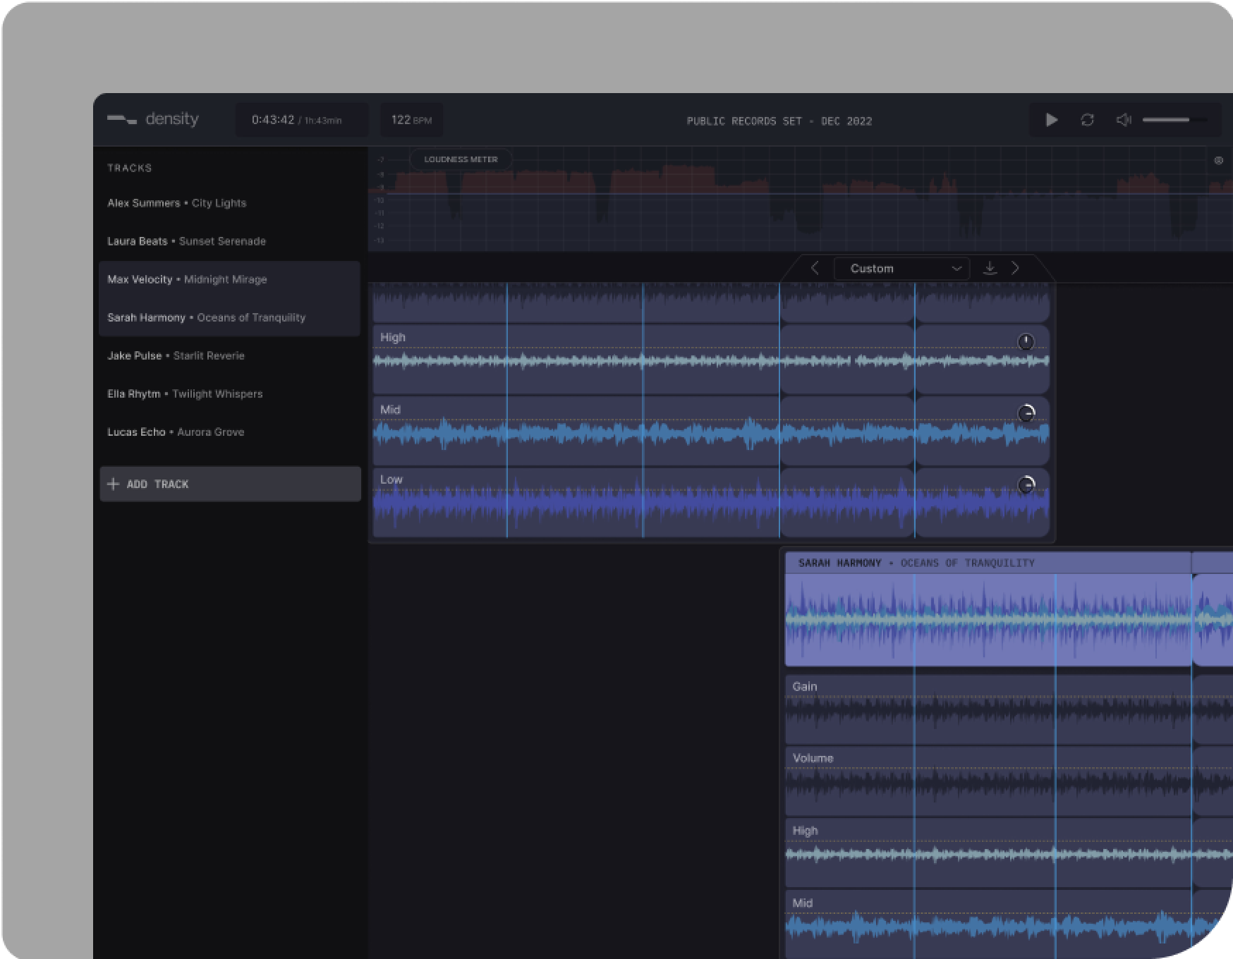Open the Custom preset dropdown
The width and height of the screenshot is (1233, 959).
coord(901,268)
